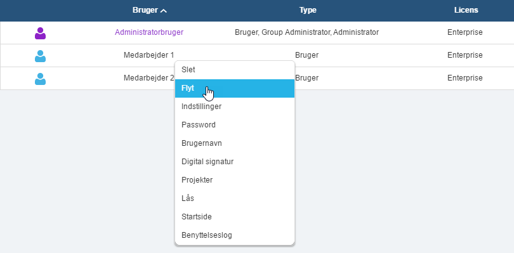Select Slet from the context menu
This screenshot has width=514, height=253.
[x=235, y=70]
